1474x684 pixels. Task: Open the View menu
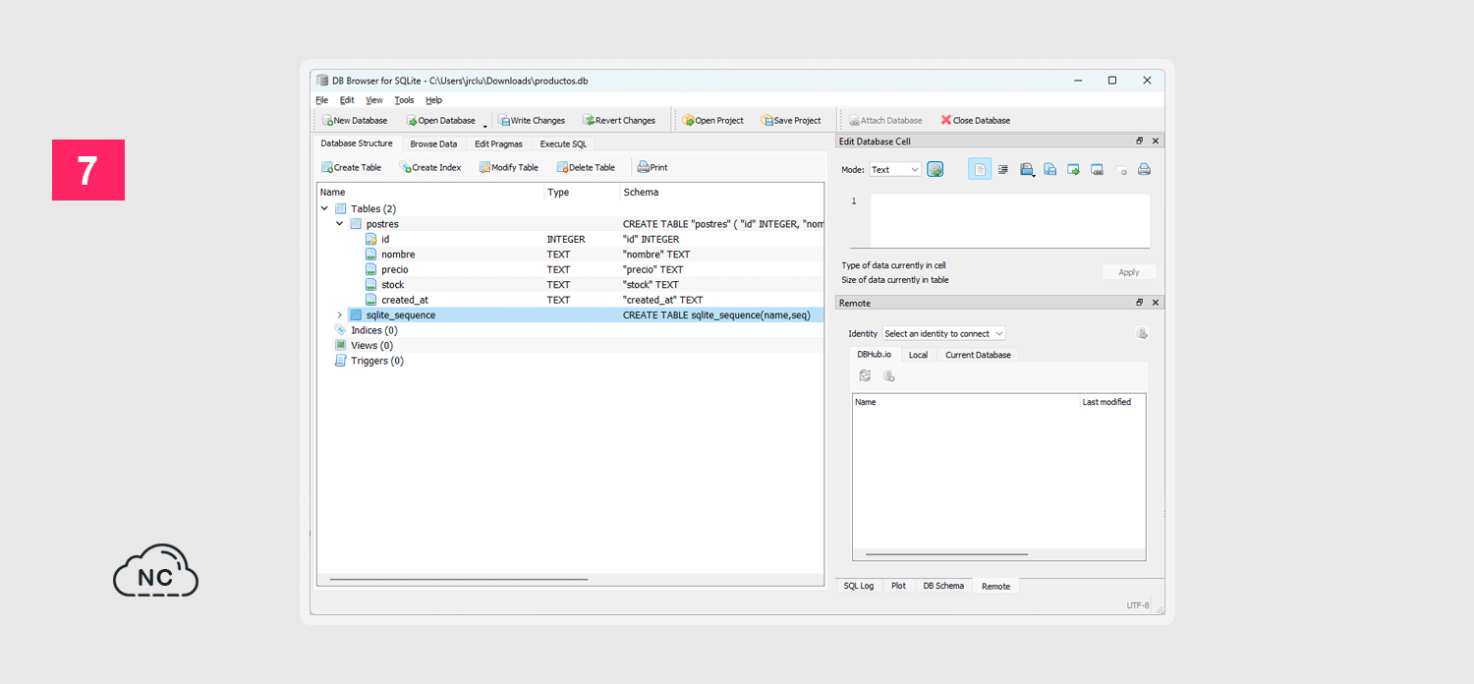[374, 100]
